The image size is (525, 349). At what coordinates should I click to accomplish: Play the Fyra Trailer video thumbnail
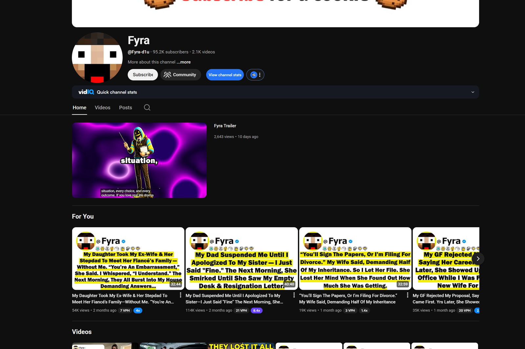click(x=139, y=160)
